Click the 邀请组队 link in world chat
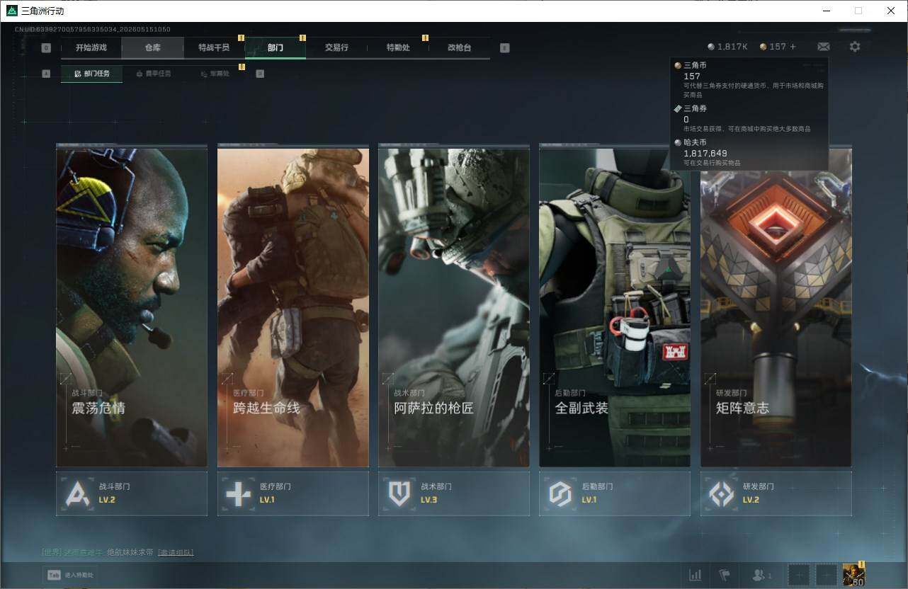908x589 pixels. (x=176, y=552)
